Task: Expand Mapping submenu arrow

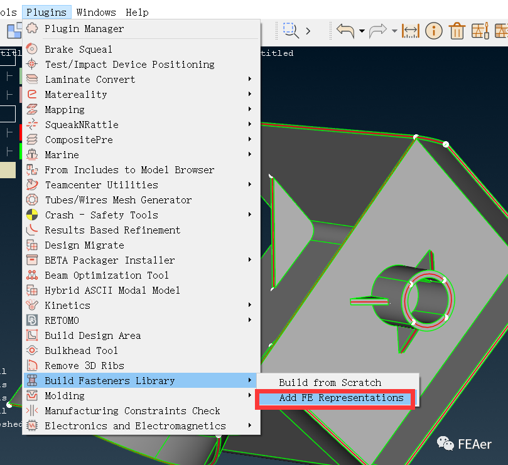Action: point(250,109)
